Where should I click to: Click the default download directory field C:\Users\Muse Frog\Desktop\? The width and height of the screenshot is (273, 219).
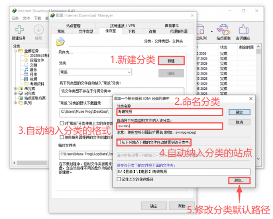click(86, 112)
